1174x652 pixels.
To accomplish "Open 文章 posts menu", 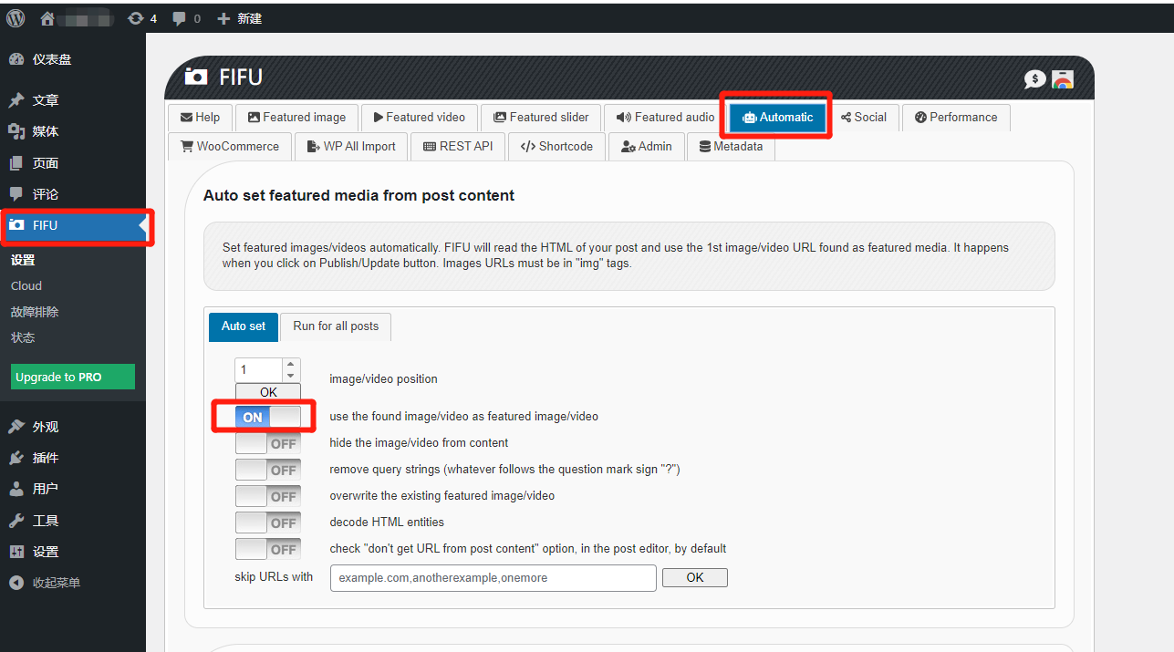I will pyautogui.click(x=73, y=100).
